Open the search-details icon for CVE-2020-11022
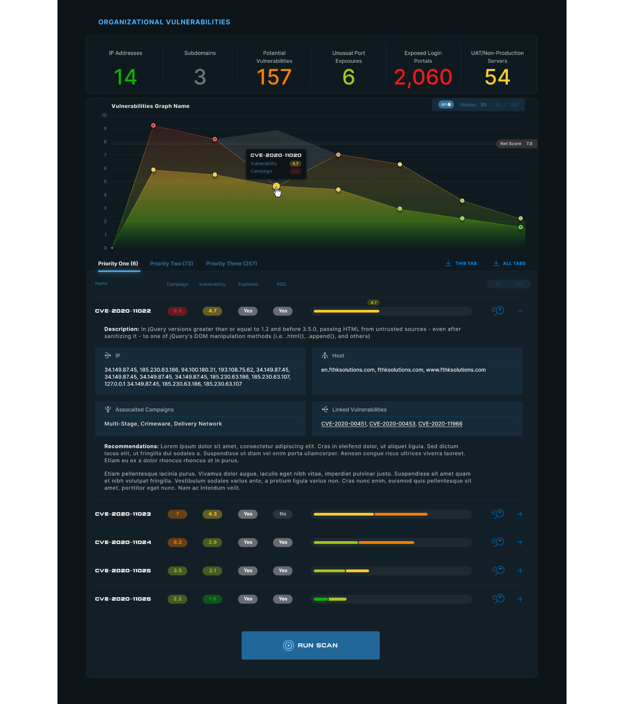This screenshot has height=704, width=624. pyautogui.click(x=498, y=311)
